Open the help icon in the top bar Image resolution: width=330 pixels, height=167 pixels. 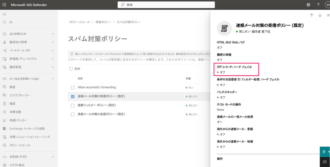pos(318,4)
